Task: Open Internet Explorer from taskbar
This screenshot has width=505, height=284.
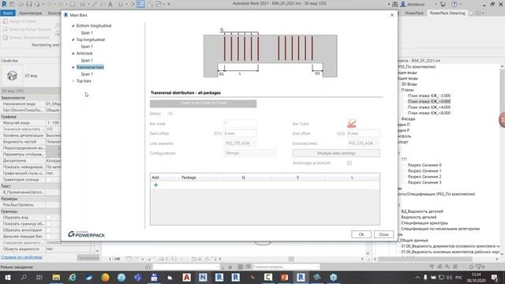Action: pos(73,277)
